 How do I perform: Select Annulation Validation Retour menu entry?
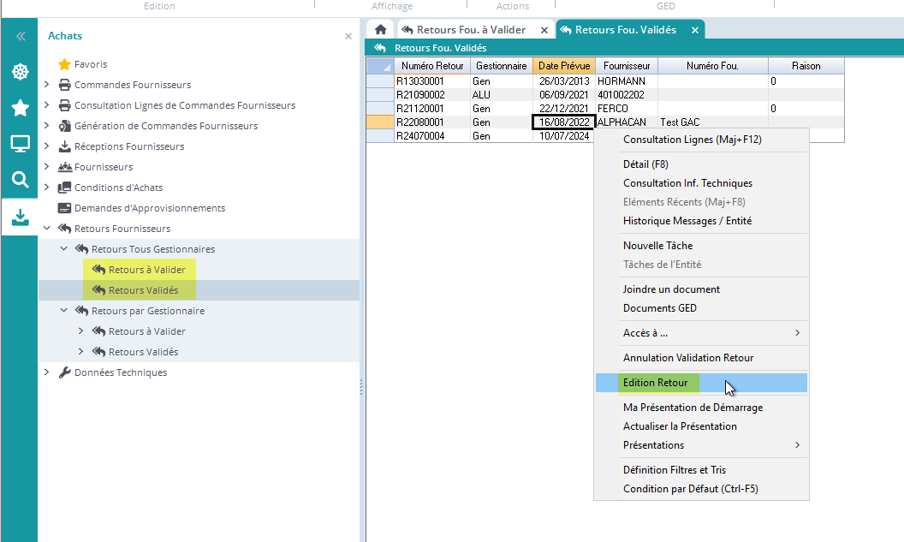tap(688, 358)
